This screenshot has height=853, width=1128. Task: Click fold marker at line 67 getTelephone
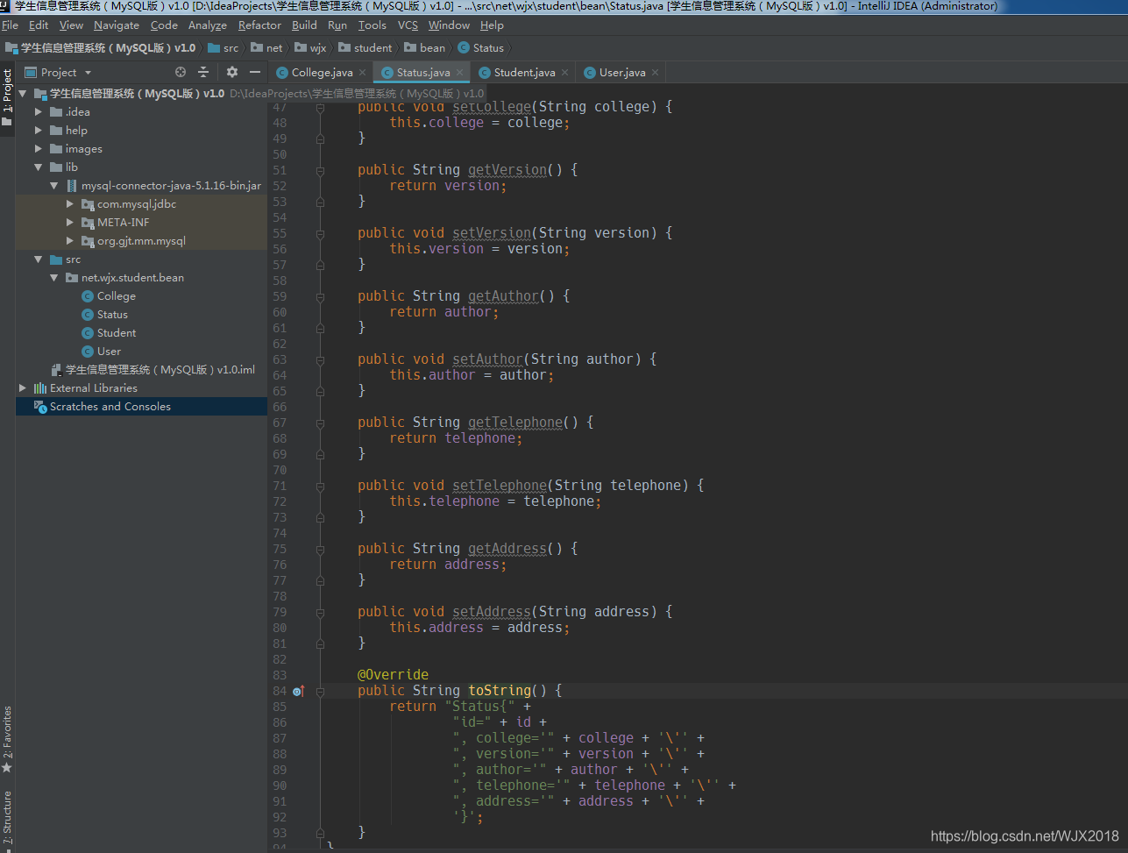pos(320,423)
